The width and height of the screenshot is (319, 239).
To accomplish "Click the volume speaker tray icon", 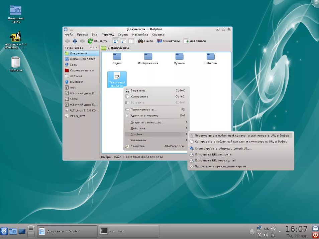I will [x=265, y=235].
